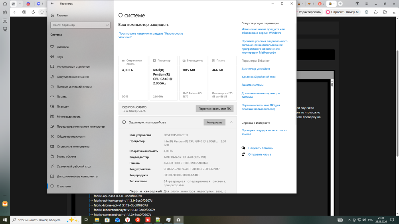Open Питание и спящий режим section
Image resolution: width=399 pixels, height=224 pixels.
pyautogui.click(x=74, y=86)
